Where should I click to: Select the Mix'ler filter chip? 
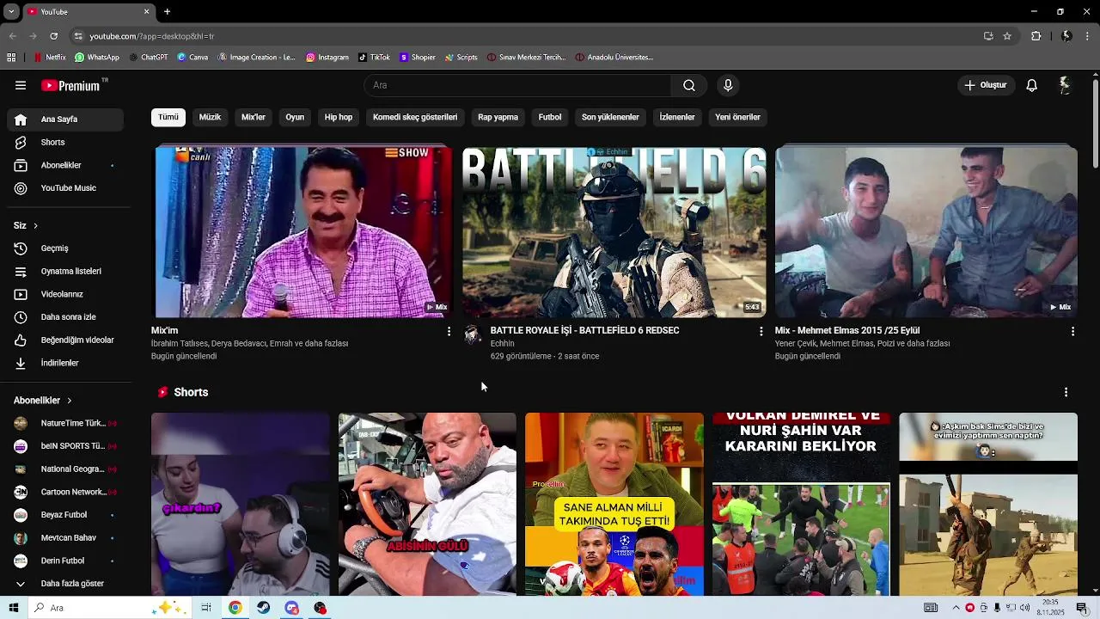pyautogui.click(x=254, y=117)
